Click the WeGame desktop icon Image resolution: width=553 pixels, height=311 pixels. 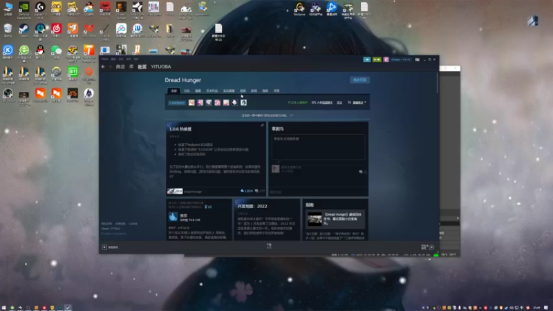pyautogui.click(x=299, y=9)
